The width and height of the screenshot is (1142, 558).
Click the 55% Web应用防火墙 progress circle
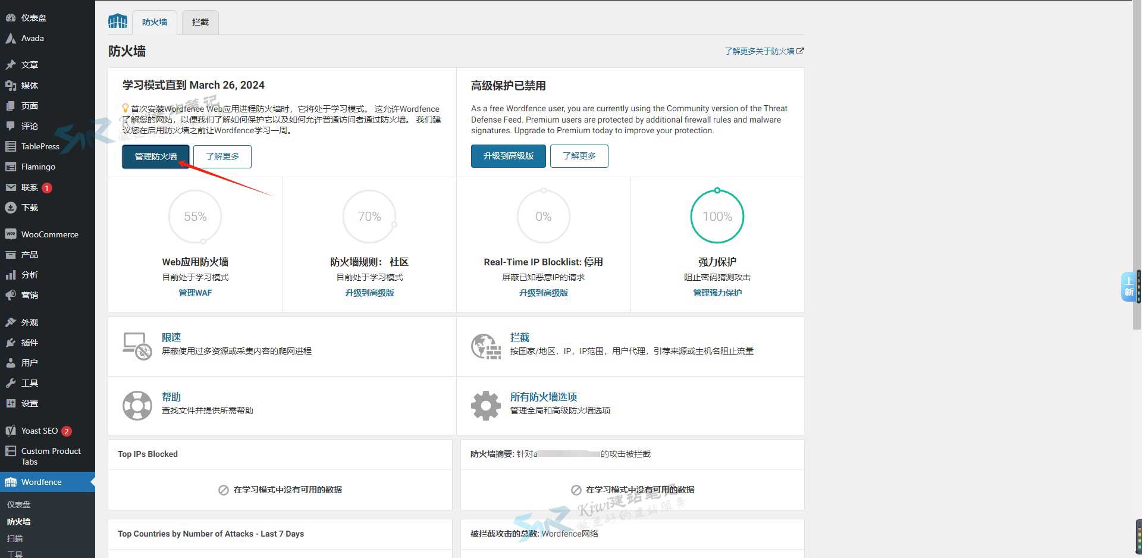(x=195, y=217)
